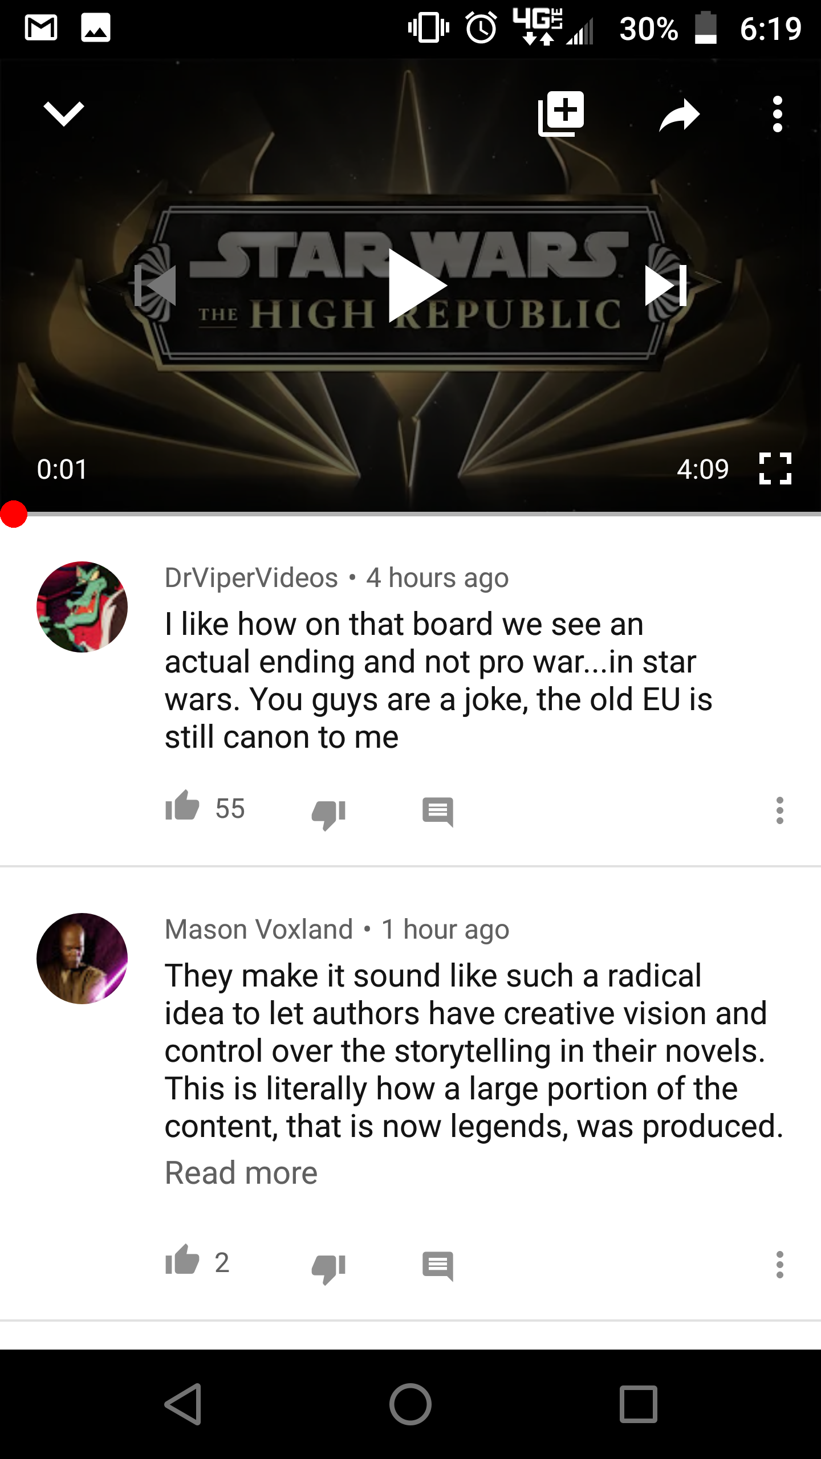Minimize video with the down chevron

coord(64,114)
